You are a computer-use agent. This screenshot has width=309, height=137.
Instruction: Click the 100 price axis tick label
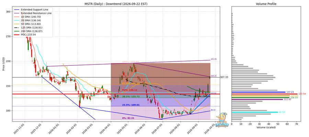9,111
